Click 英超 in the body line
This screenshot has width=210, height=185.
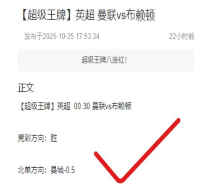point(63,106)
